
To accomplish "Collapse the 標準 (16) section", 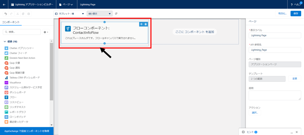I will tap(5, 41).
